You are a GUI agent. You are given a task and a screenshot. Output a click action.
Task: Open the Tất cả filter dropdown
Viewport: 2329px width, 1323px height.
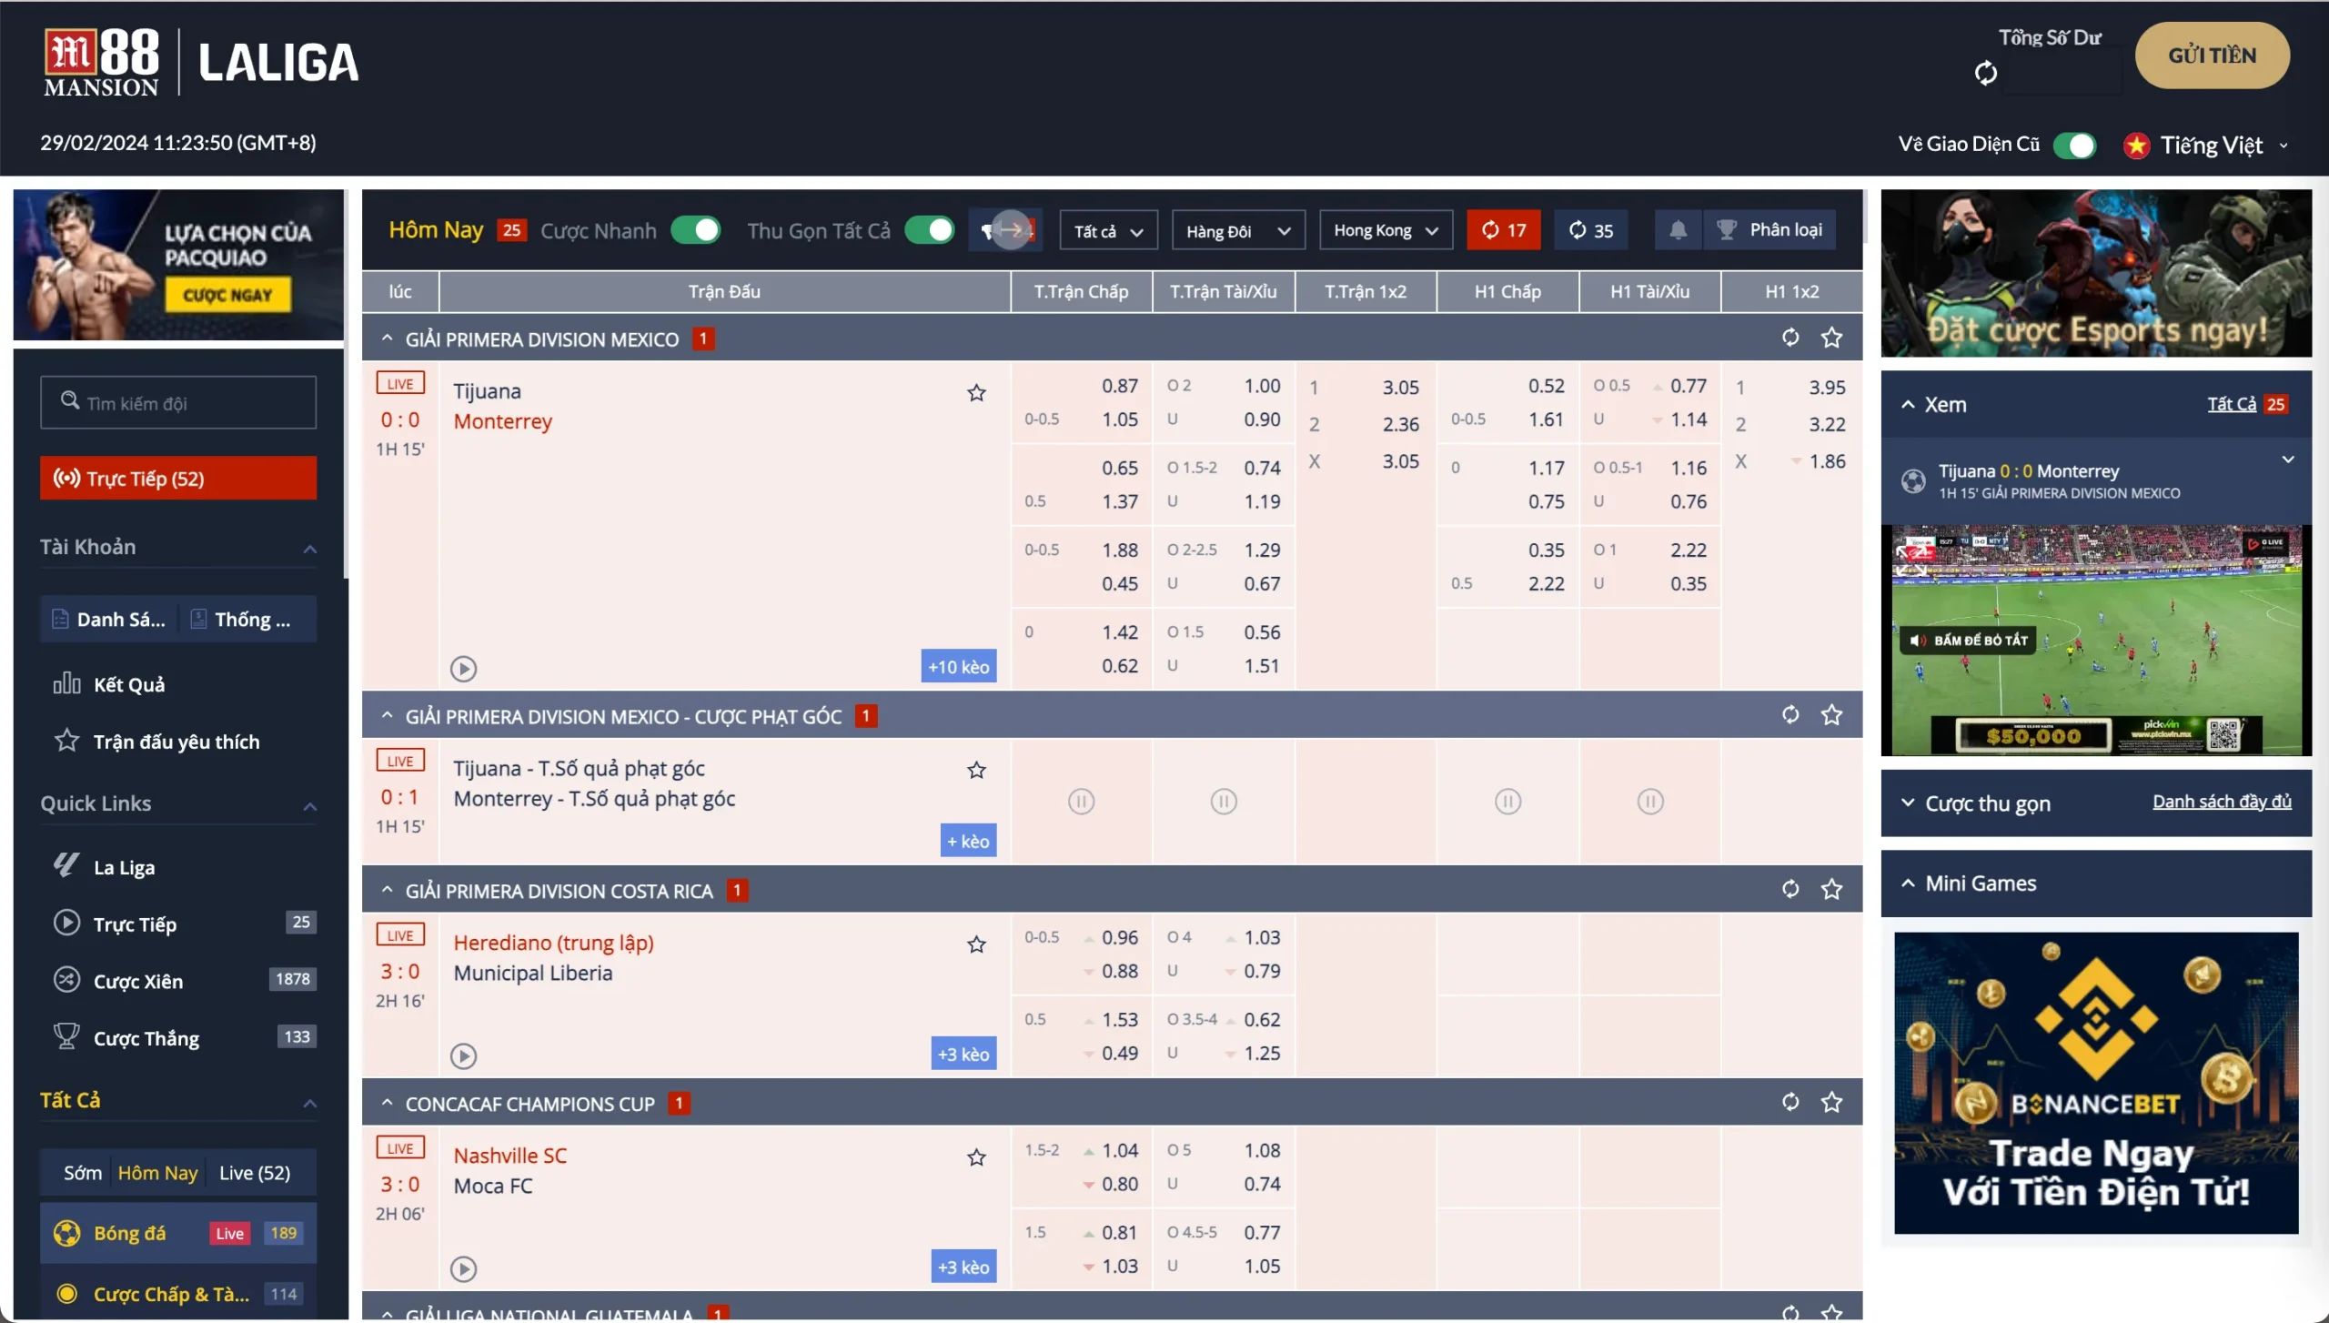tap(1108, 231)
